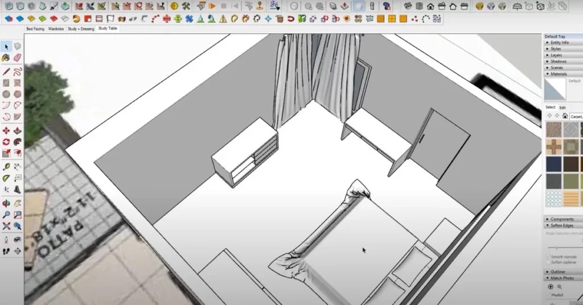Click the blue X-shaped toolbar icon

tap(189, 19)
